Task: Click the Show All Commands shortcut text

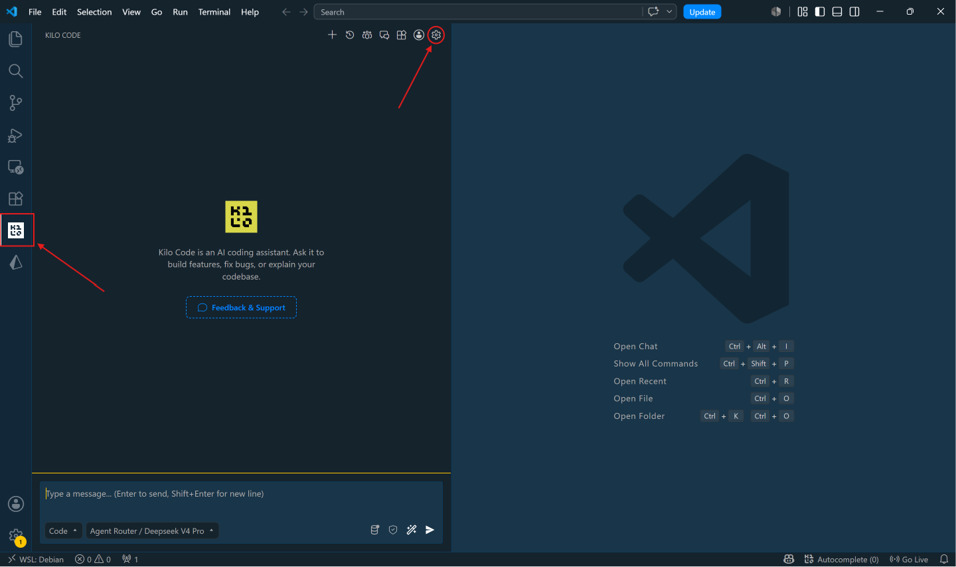Action: pos(656,364)
